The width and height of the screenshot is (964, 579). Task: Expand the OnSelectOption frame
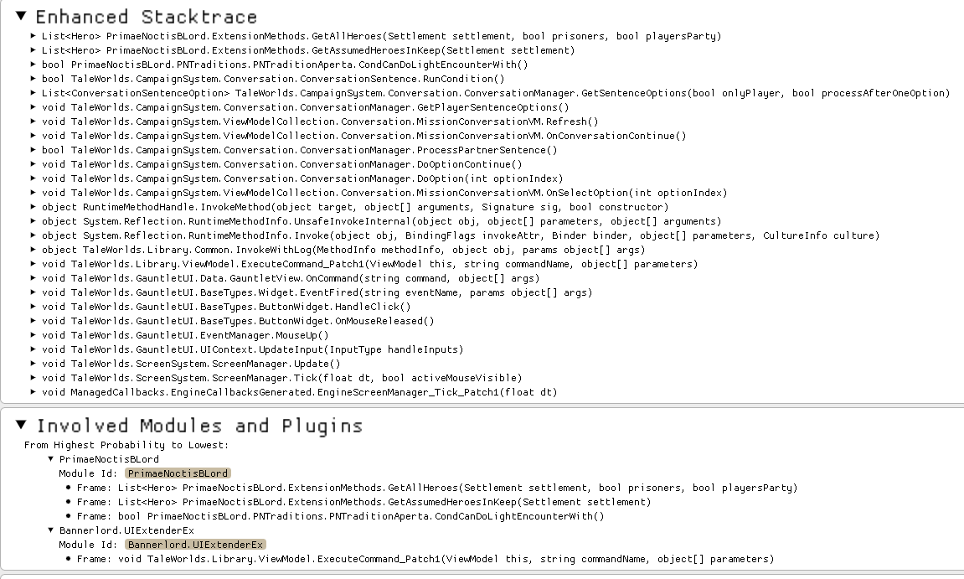click(x=34, y=193)
